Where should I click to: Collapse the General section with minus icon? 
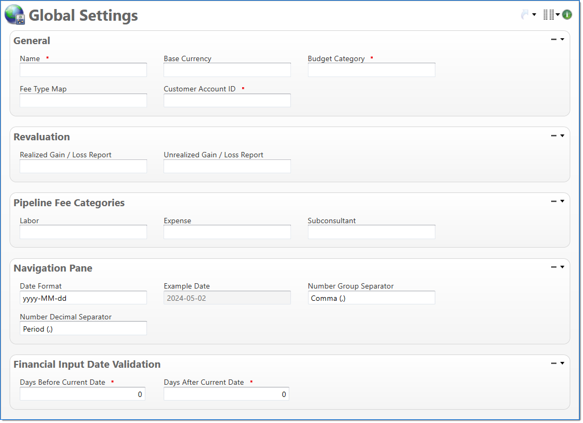[x=554, y=39]
